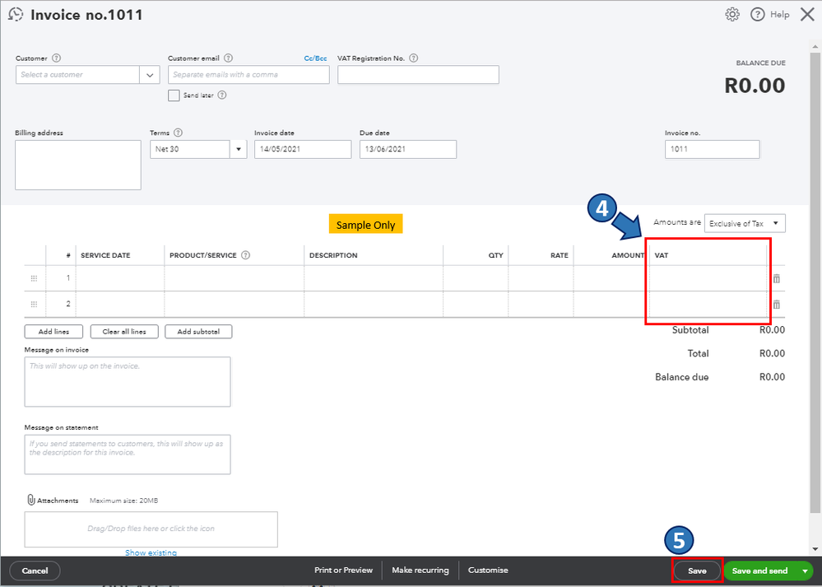Image resolution: width=822 pixels, height=587 pixels.
Task: Click the Invoice date field 14/05/2021
Action: (x=303, y=150)
